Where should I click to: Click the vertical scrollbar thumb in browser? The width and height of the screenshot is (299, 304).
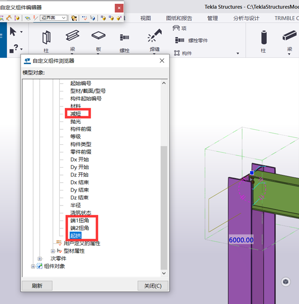point(164,208)
